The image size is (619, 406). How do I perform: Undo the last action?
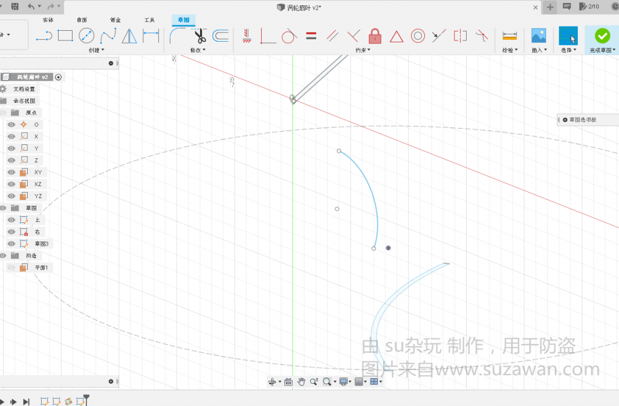tap(31, 6)
